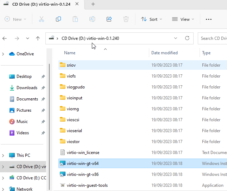Open recent locations dropdown arrow

click(x=27, y=38)
